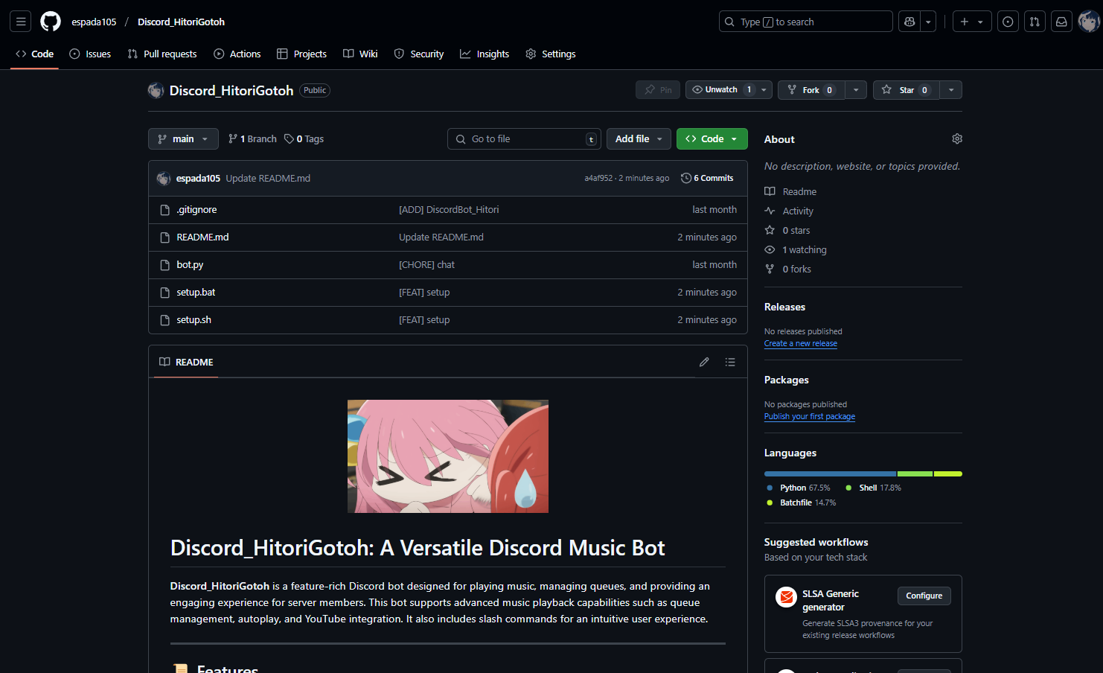Click the Pin repository button
This screenshot has height=673, width=1103.
(x=658, y=90)
